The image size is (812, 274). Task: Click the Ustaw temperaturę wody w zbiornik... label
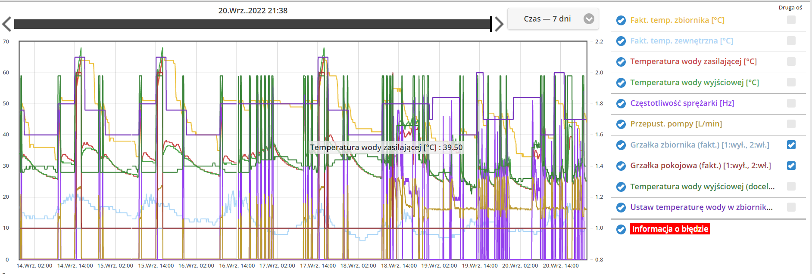coord(701,207)
